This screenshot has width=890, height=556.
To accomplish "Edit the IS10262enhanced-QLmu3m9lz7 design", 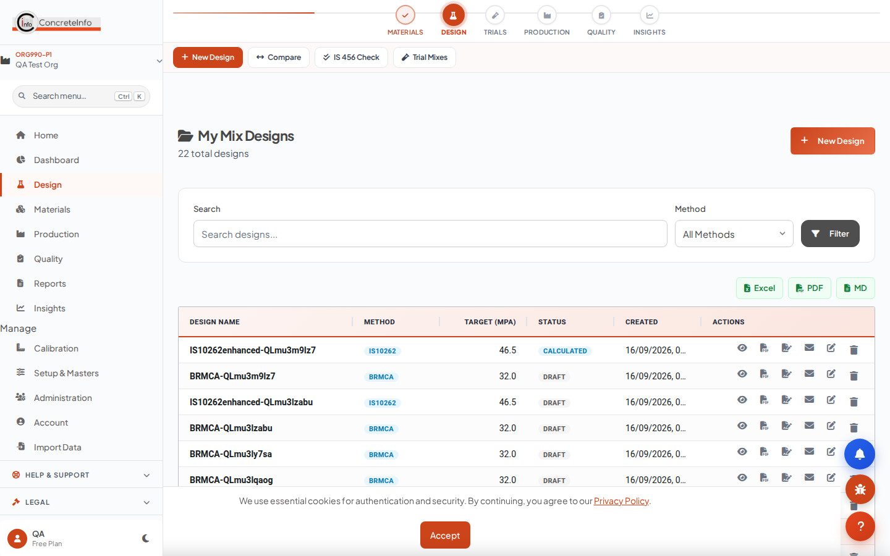I will [x=831, y=348].
